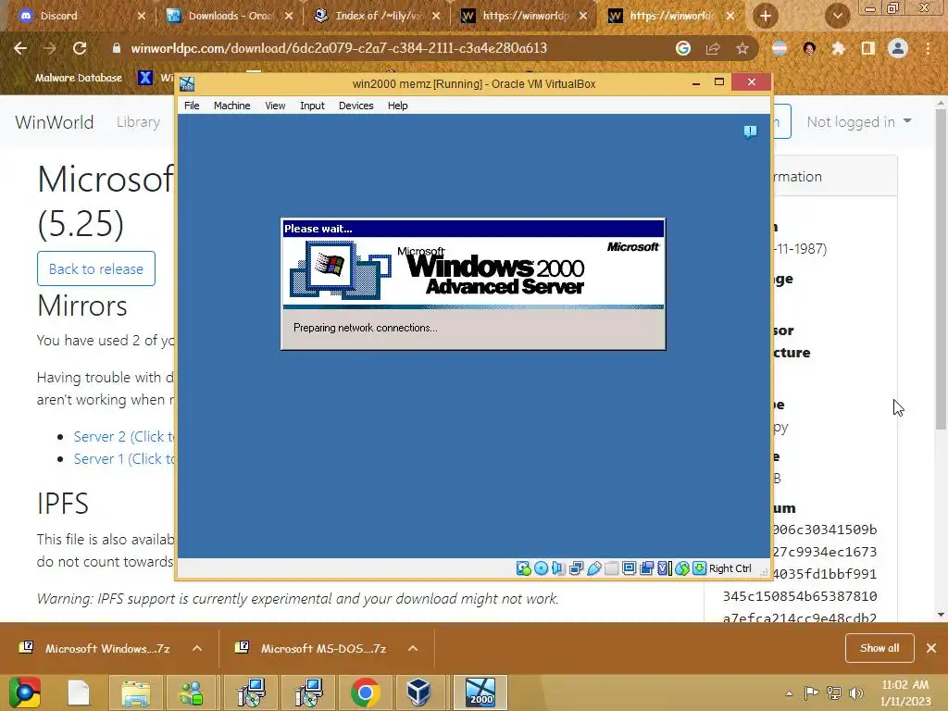Image resolution: width=948 pixels, height=711 pixels.
Task: Click the keyboard capture arrow icon
Action: [700, 568]
